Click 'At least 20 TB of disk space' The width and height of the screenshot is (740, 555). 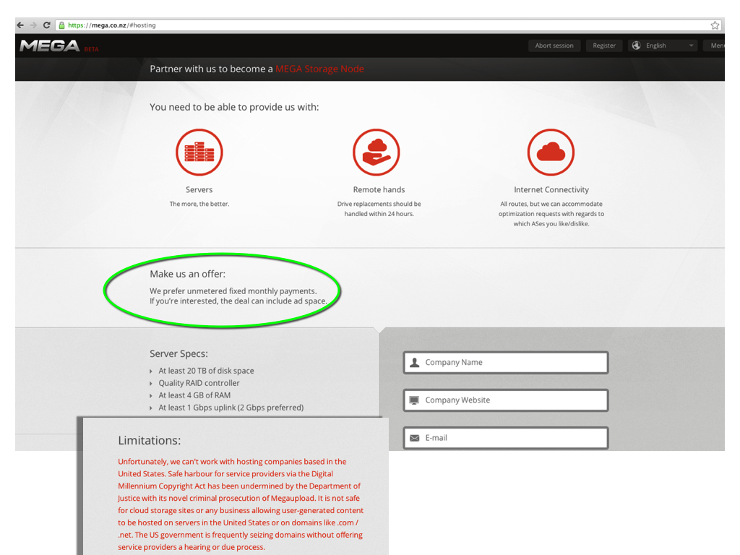[206, 371]
